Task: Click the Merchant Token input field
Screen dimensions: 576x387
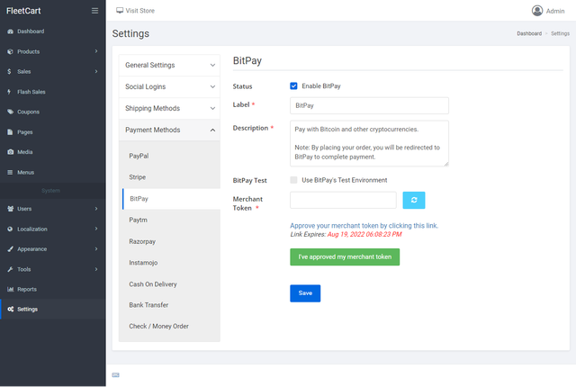Action: pos(343,200)
